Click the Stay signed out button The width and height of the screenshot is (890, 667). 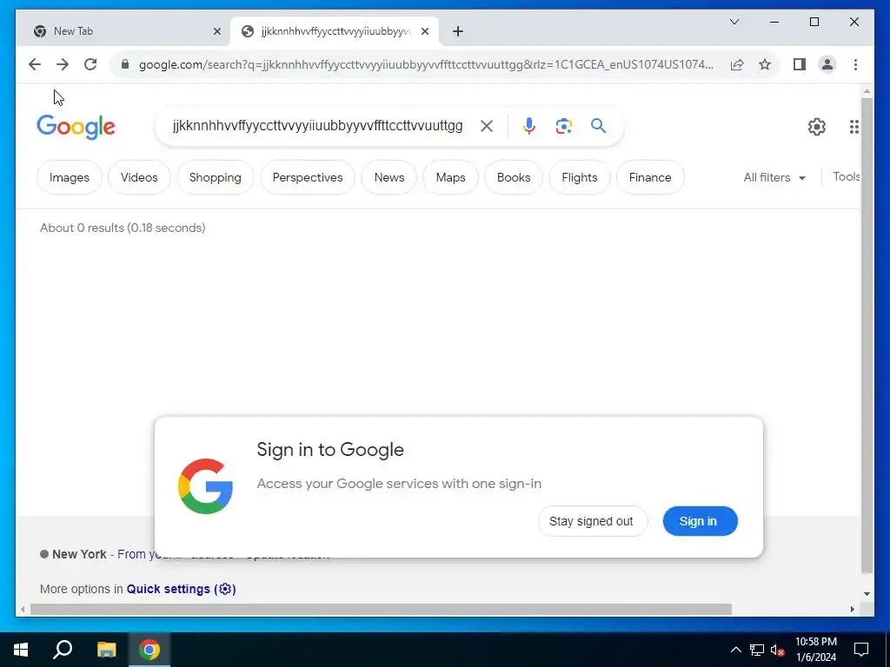click(x=592, y=521)
